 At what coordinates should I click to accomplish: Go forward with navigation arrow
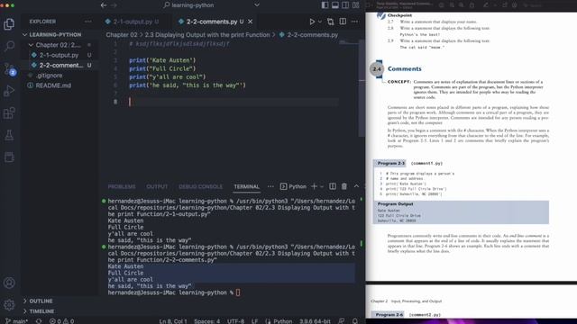click(x=114, y=5)
